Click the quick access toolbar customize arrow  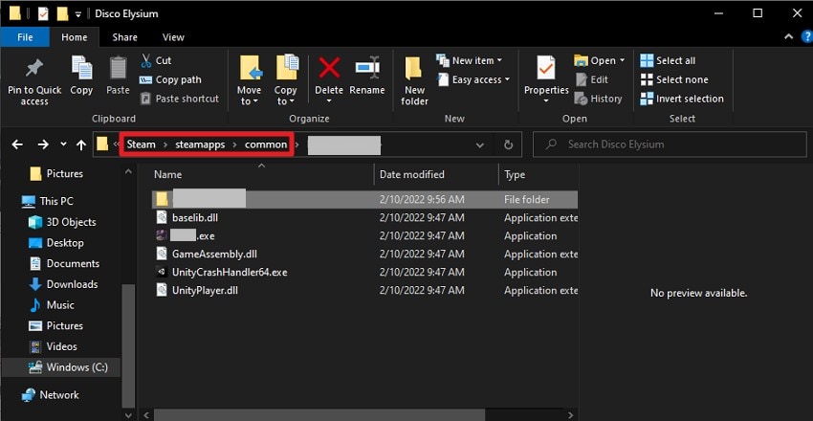pos(78,14)
